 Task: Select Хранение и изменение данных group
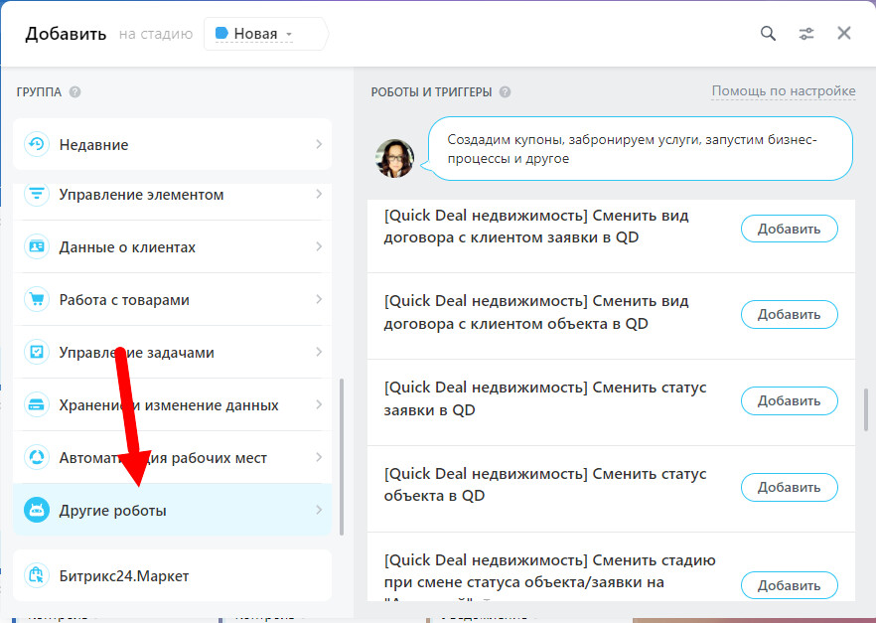point(169,405)
